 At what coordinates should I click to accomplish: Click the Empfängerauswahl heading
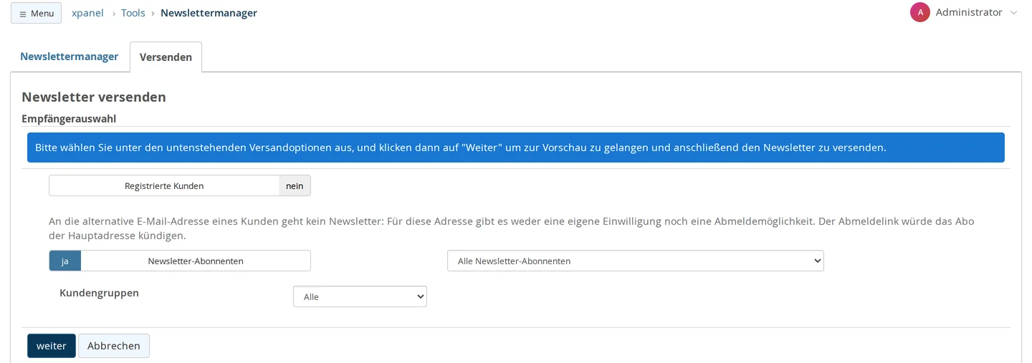[x=69, y=119]
